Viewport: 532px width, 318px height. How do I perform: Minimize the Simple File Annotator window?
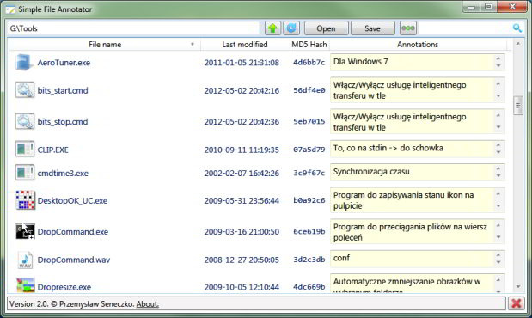pyautogui.click(x=471, y=7)
